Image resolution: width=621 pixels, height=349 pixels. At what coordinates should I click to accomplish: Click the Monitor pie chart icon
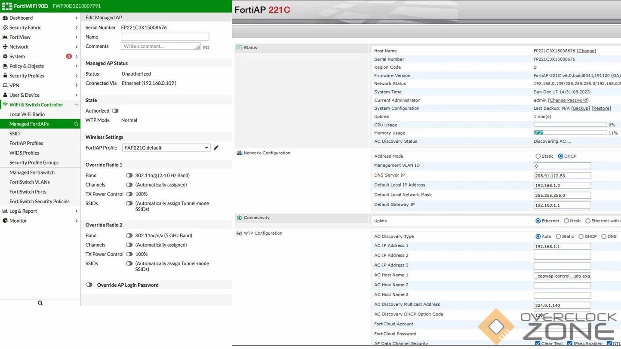tap(6, 221)
